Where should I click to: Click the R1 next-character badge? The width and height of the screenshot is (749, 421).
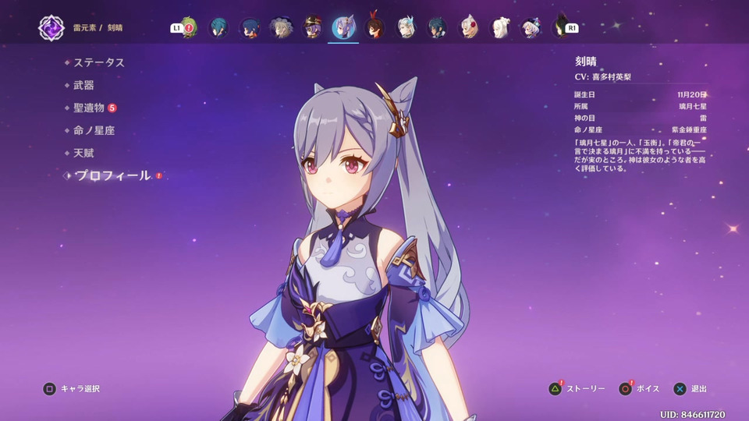click(572, 28)
